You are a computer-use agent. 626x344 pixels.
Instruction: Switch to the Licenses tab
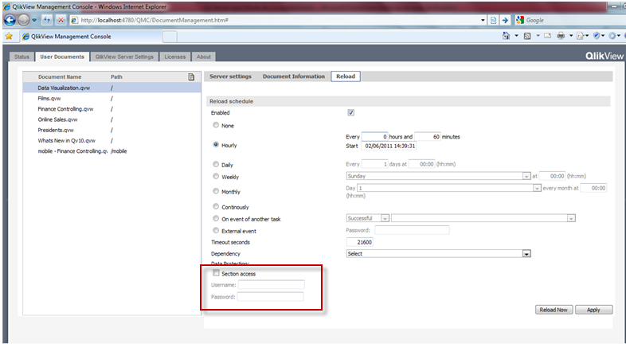pos(175,57)
